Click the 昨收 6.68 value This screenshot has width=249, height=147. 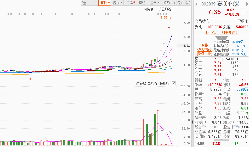point(245,103)
